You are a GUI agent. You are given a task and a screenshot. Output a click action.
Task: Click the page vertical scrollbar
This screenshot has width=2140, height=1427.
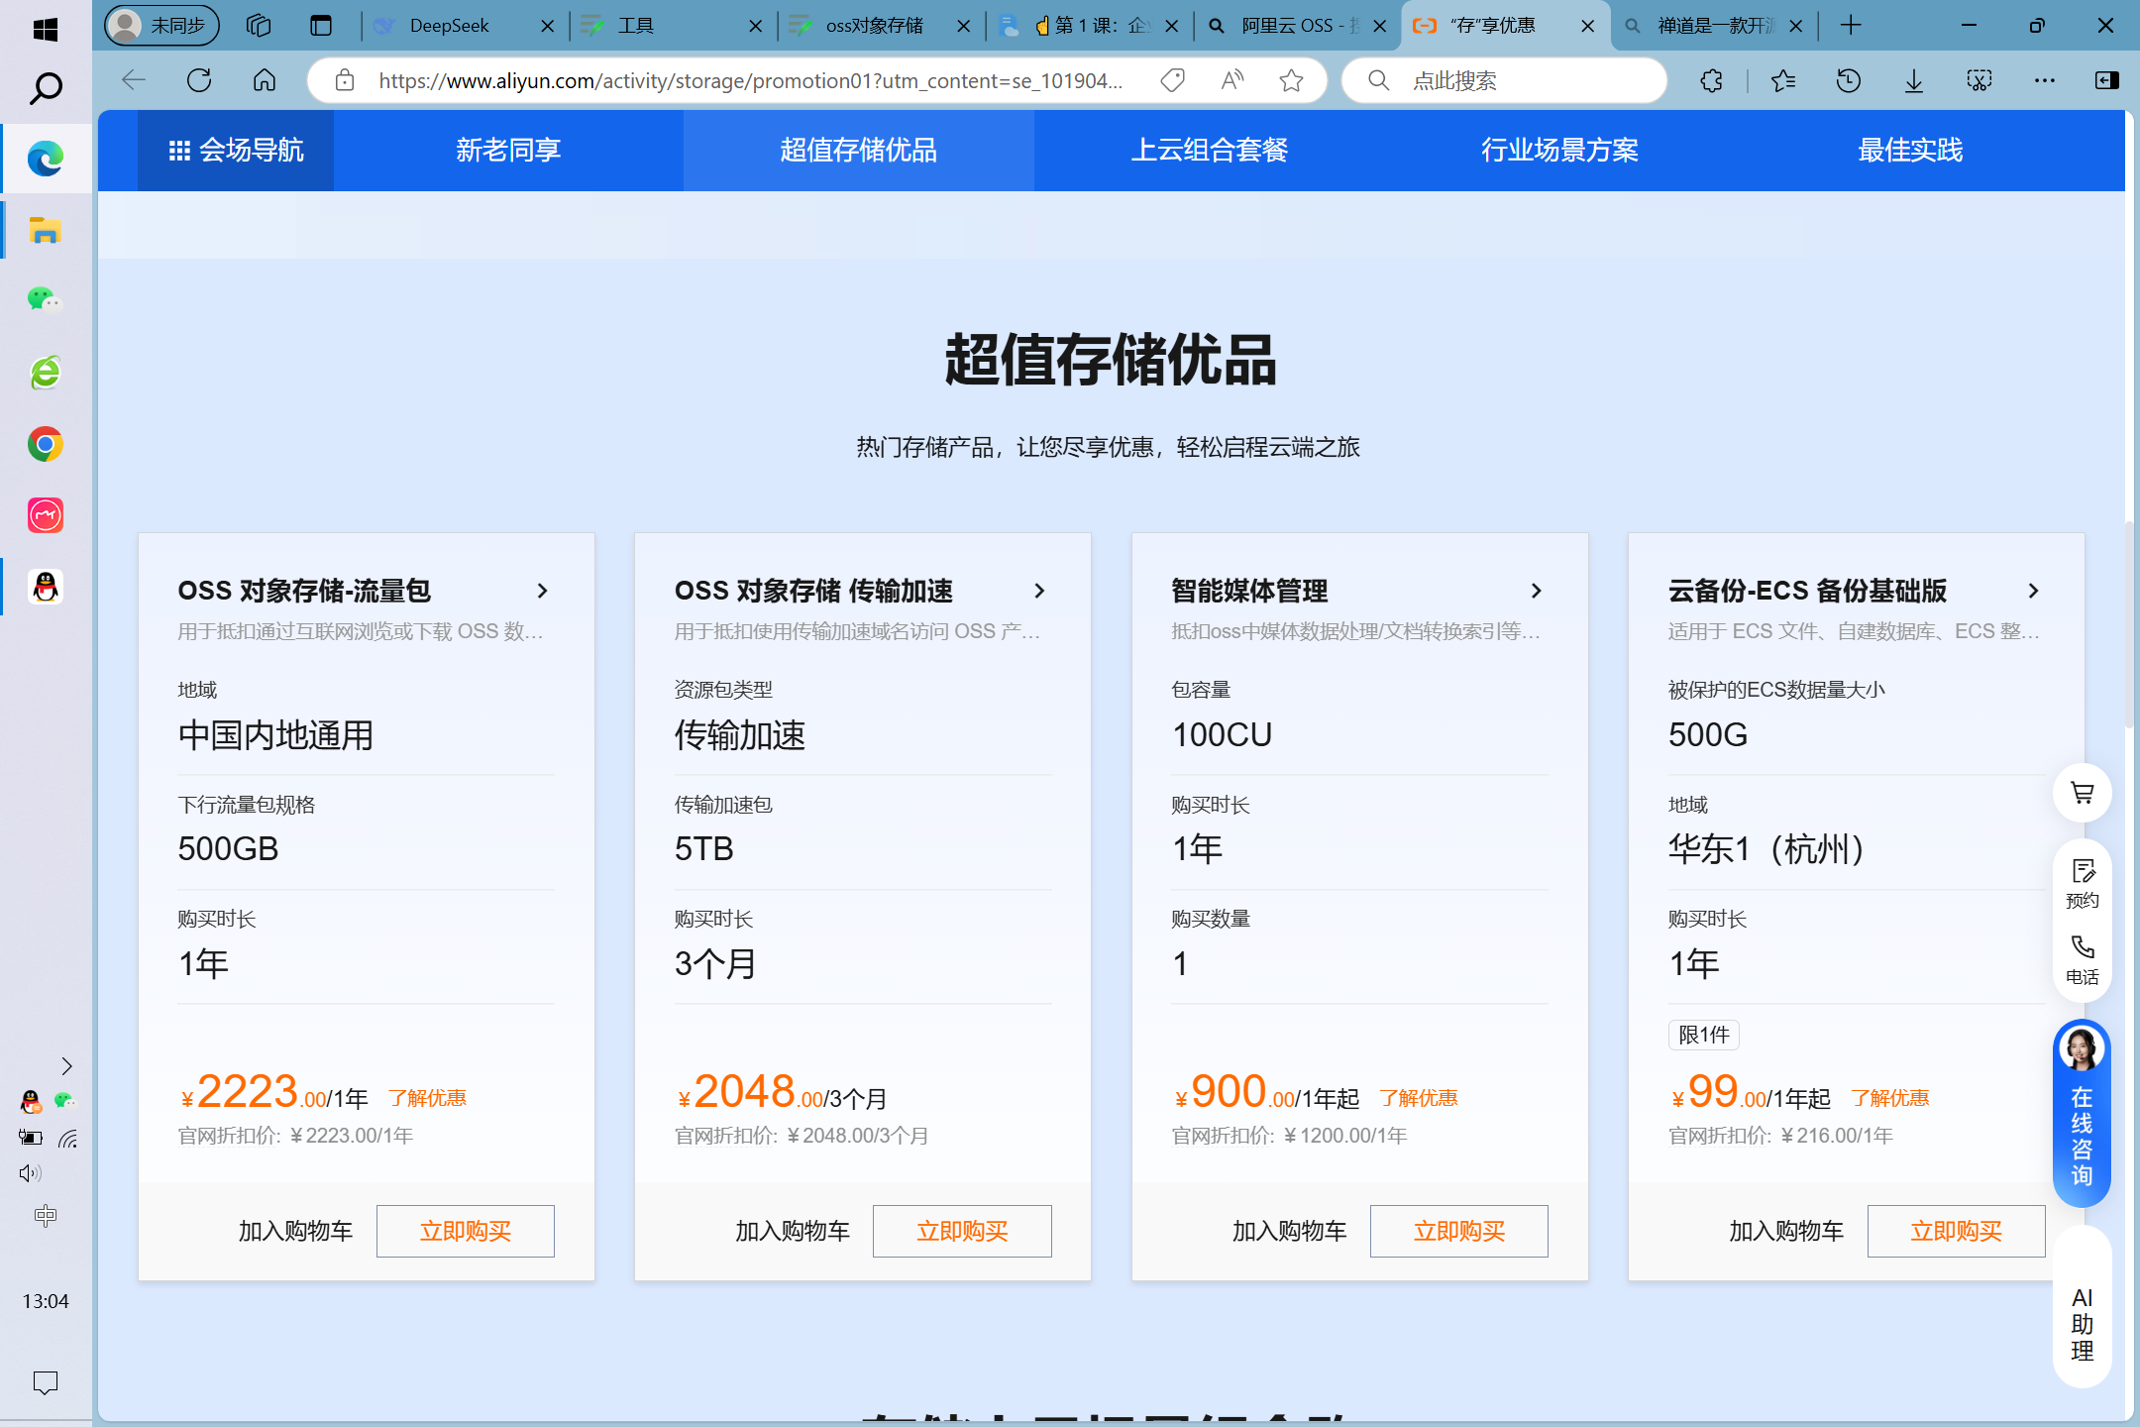(x=2130, y=624)
